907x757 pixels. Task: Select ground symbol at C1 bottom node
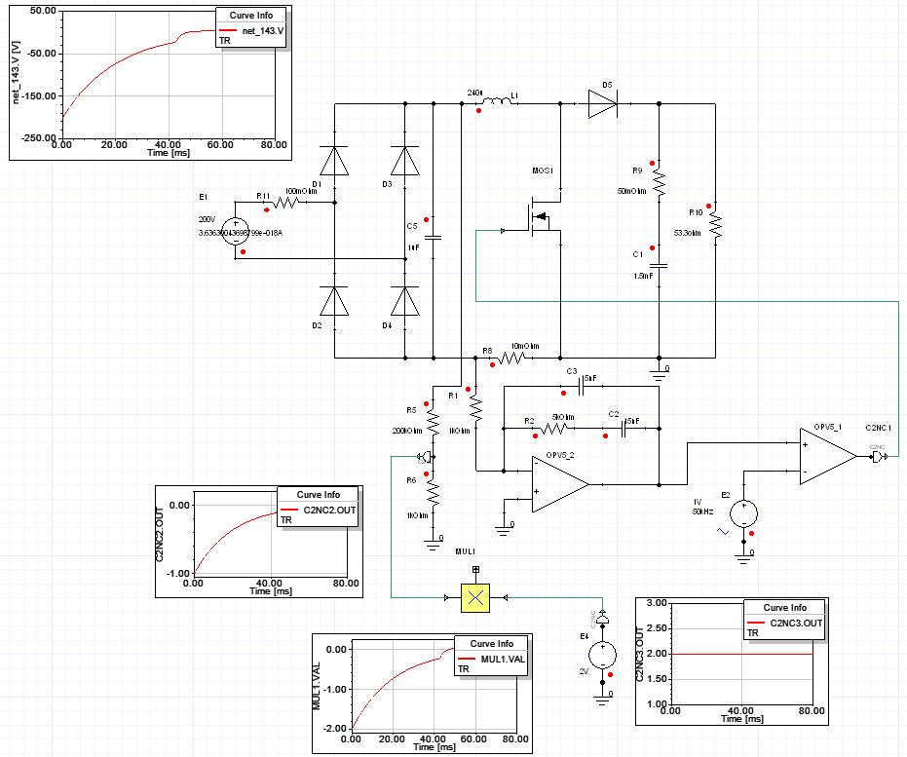pyautogui.click(x=659, y=375)
